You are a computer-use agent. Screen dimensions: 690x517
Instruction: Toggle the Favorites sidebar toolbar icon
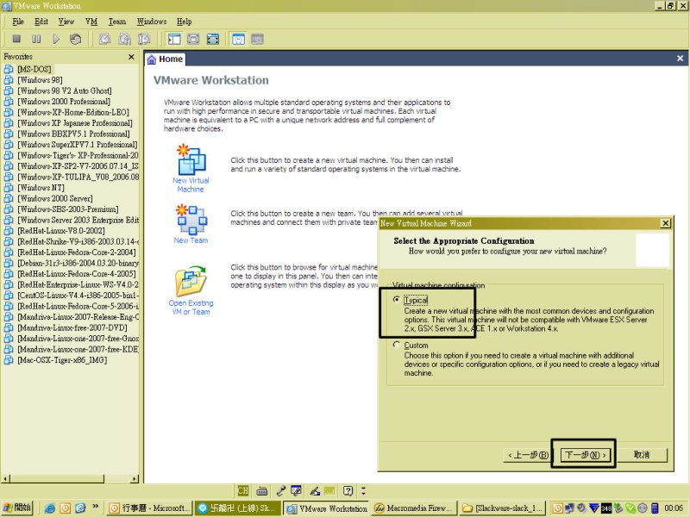pos(174,39)
